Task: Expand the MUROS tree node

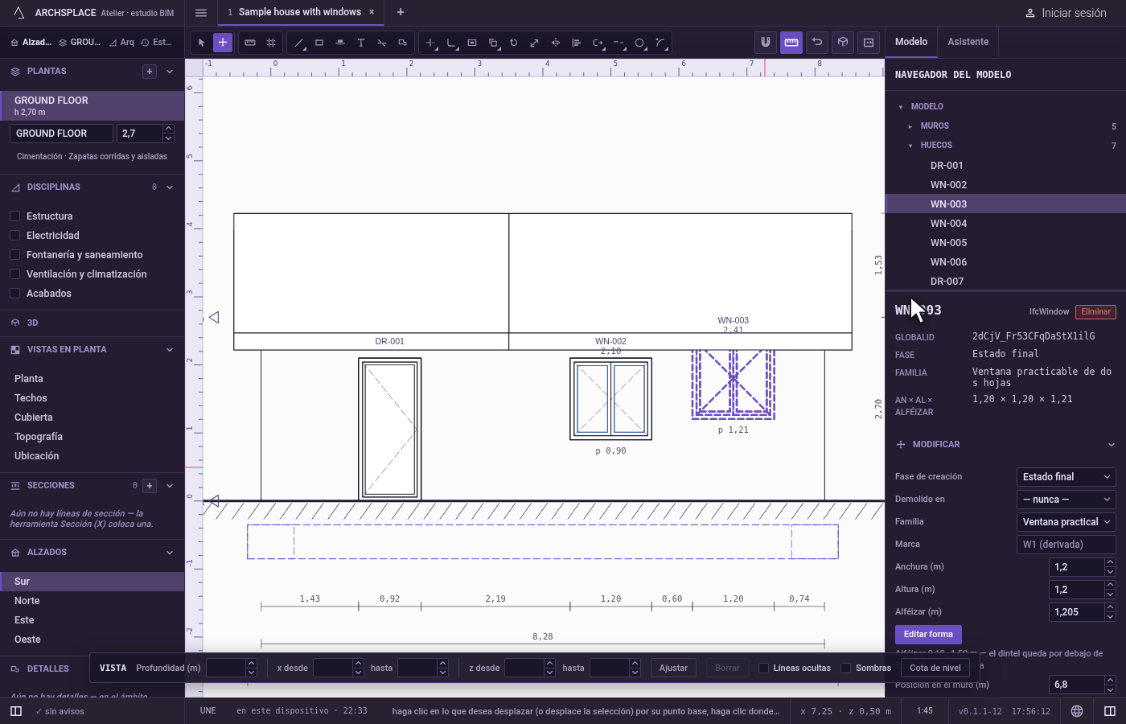Action: (910, 126)
